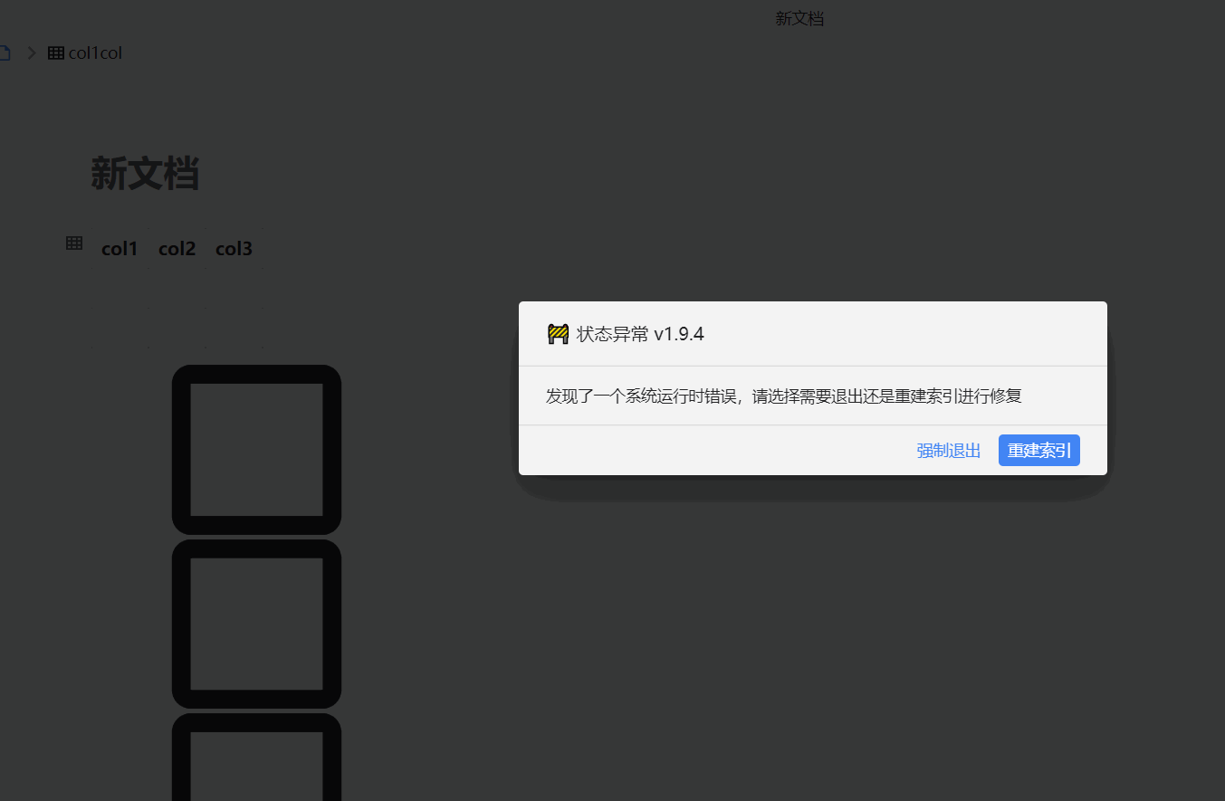
Task: Click the table grid icon left of col1 header
Action: tap(73, 242)
